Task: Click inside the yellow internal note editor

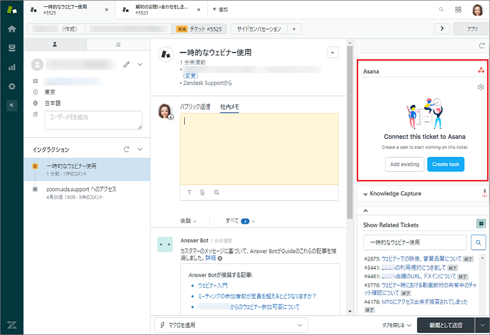Action: coord(259,149)
